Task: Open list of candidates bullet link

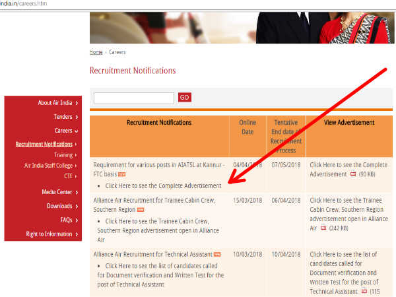Action: pyautogui.click(x=160, y=275)
